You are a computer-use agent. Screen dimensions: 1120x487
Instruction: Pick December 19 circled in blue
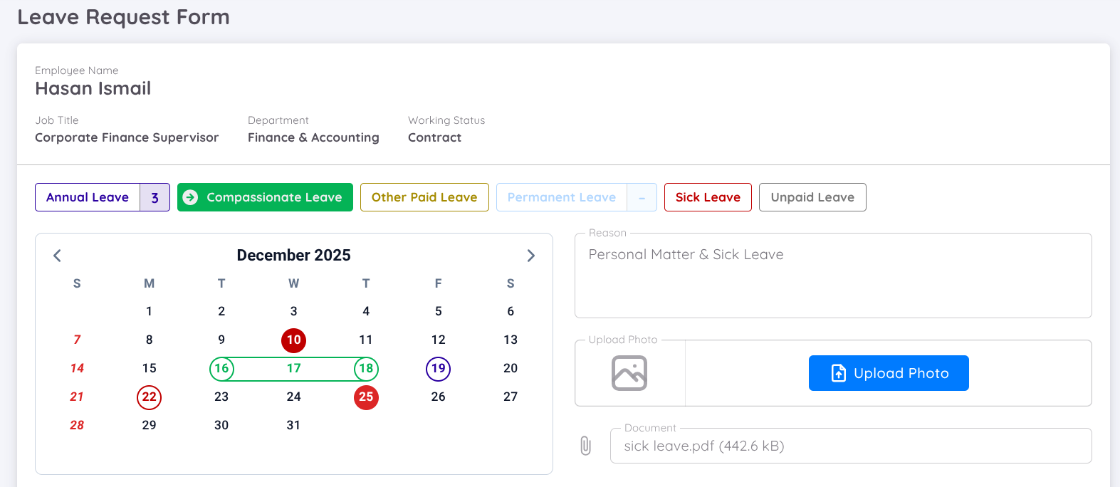tap(438, 369)
